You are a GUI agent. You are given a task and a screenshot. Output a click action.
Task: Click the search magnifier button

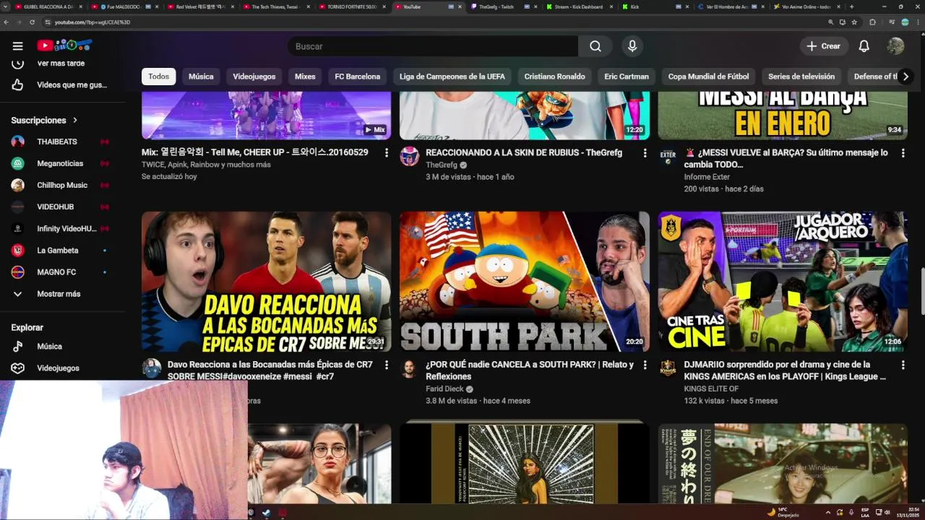pos(595,46)
